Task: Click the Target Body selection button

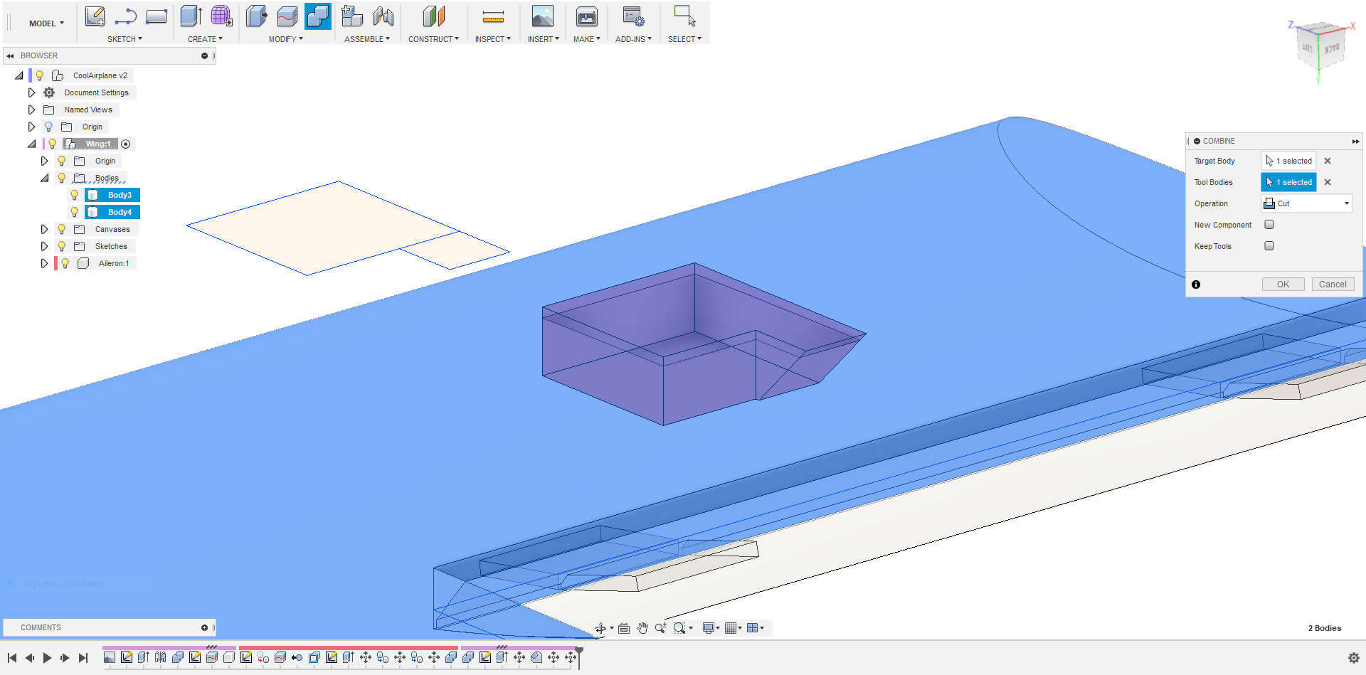Action: coord(1288,161)
